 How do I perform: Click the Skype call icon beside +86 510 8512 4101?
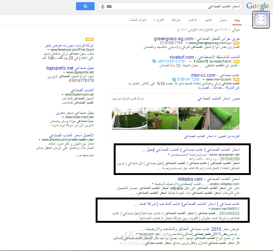point(154,61)
